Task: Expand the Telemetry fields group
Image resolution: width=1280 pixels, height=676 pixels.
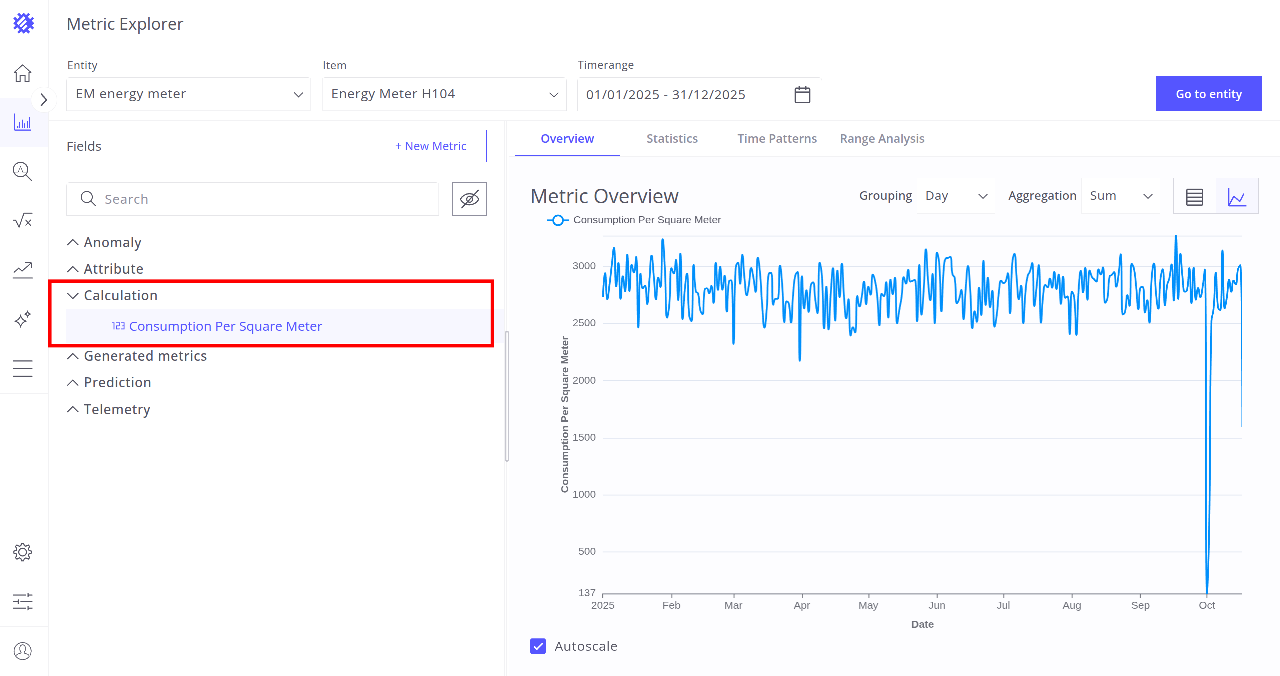Action: [x=117, y=409]
